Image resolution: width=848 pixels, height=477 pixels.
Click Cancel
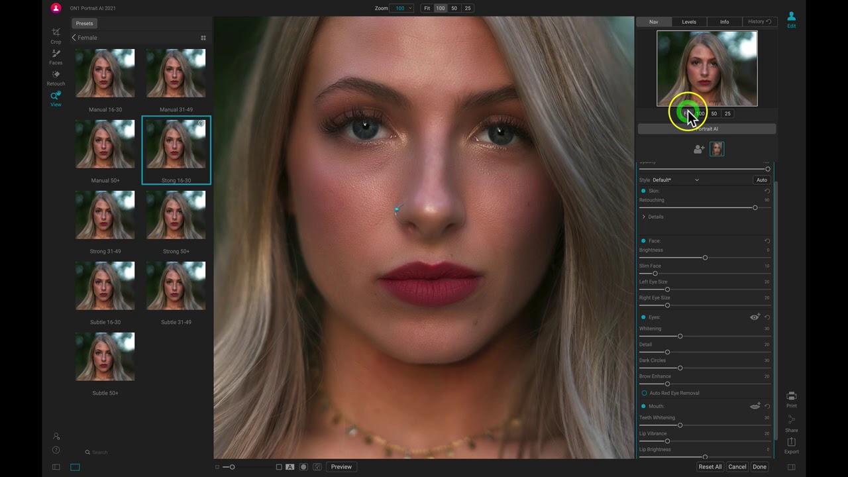point(737,467)
